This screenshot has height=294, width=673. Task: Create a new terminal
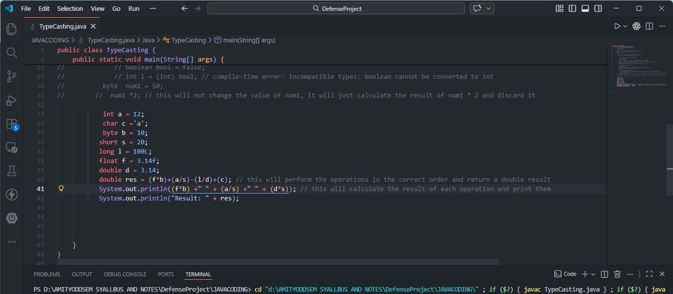[x=584, y=274]
